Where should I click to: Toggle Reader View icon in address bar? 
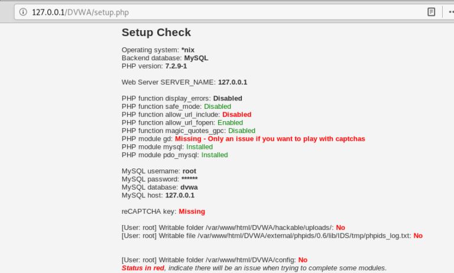point(432,12)
